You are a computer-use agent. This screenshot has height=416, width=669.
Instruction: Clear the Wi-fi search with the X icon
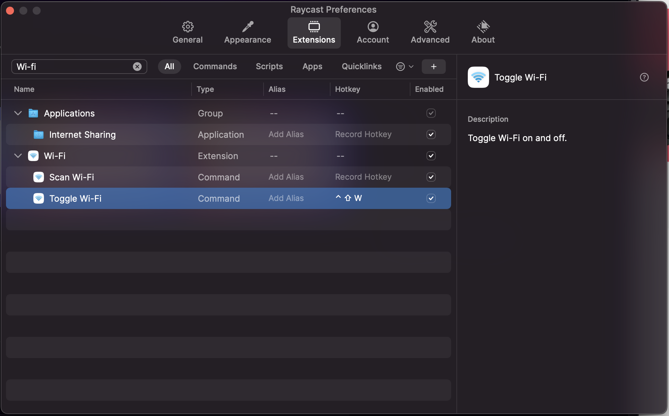[x=137, y=67]
